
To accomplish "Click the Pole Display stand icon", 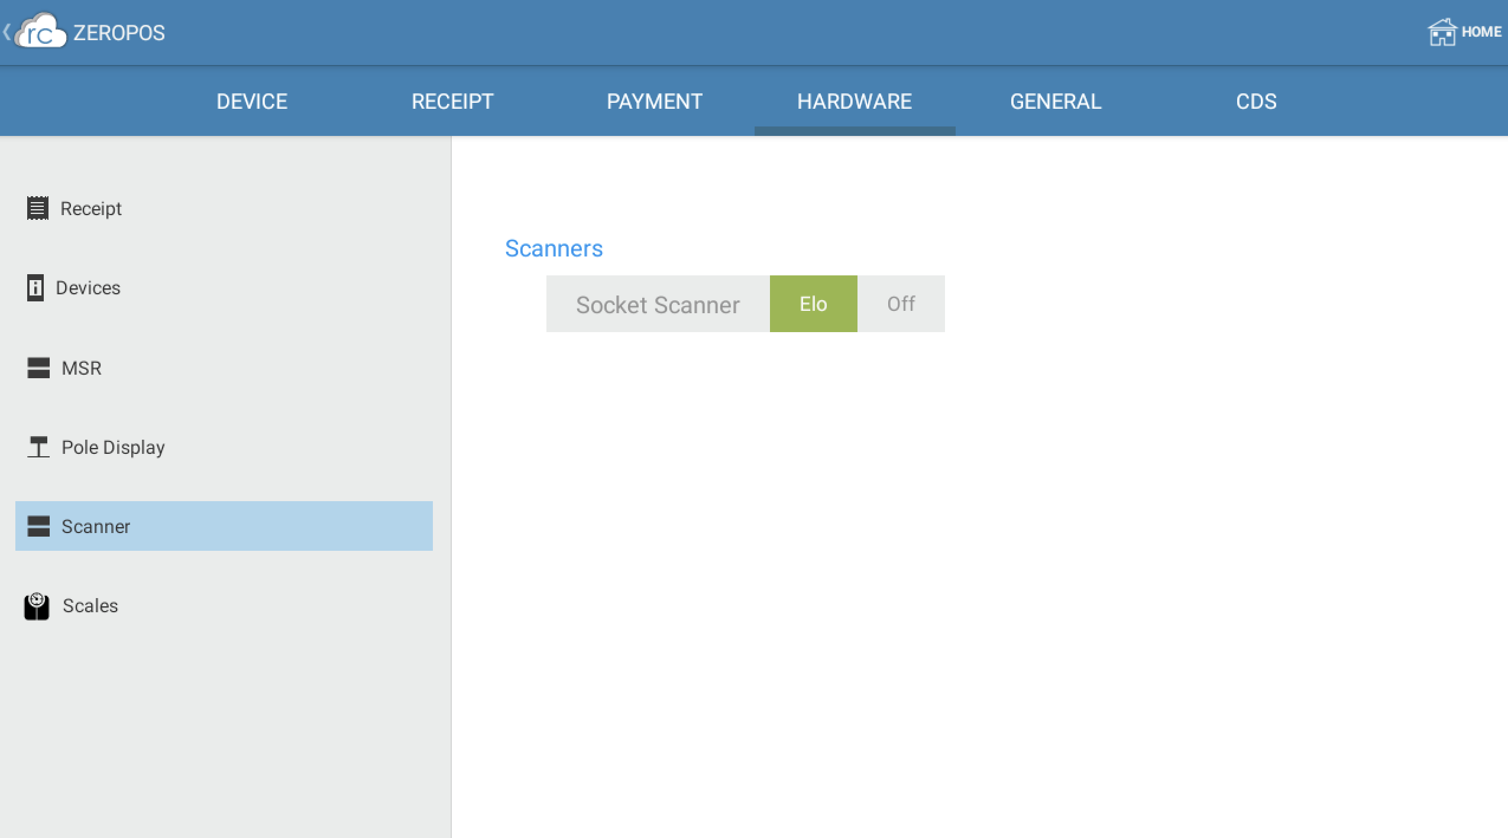I will [x=38, y=447].
